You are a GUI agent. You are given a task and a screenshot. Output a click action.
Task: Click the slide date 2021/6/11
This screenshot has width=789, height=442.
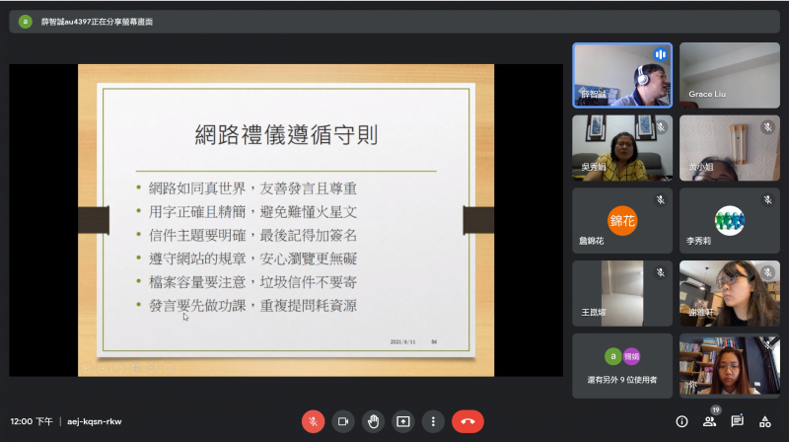[x=403, y=341]
